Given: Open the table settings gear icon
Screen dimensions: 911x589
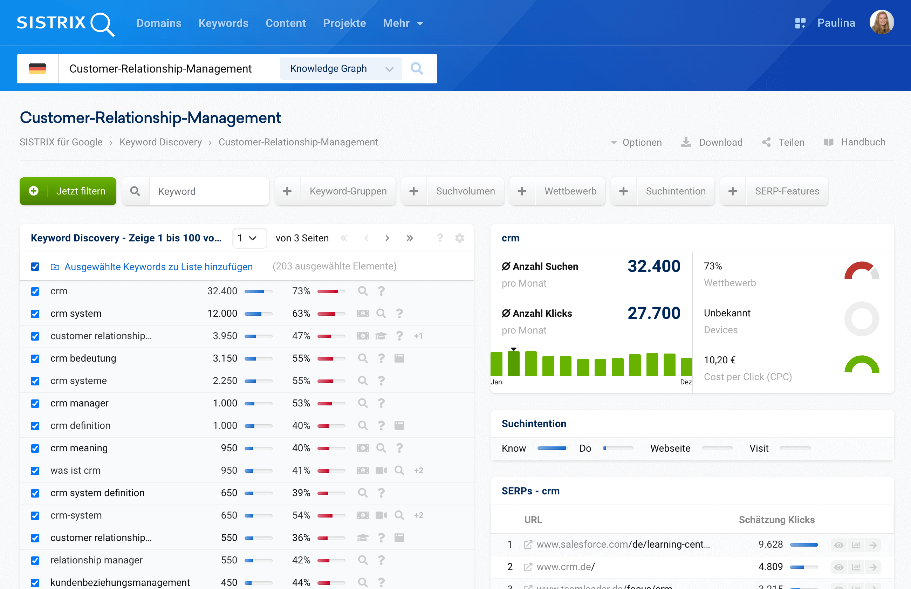Looking at the screenshot, I should click(459, 238).
